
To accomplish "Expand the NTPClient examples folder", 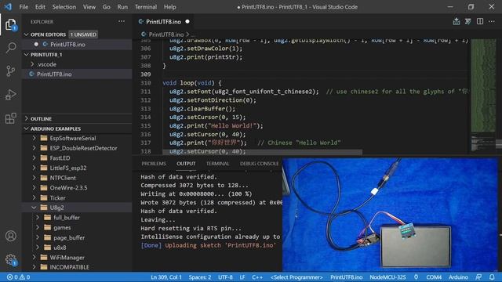I will tap(34, 178).
